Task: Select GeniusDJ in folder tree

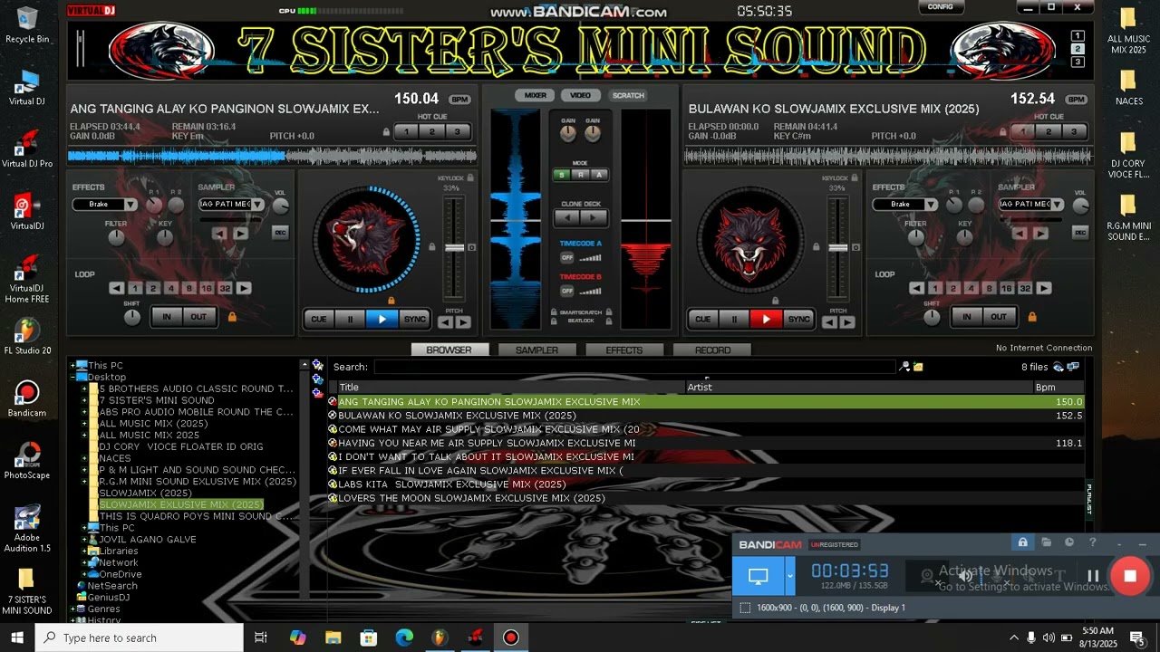Action: click(x=108, y=598)
